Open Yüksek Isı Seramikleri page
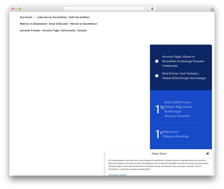 click(83, 24)
